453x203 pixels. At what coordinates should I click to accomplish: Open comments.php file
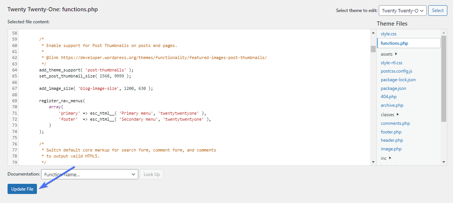[395, 123]
